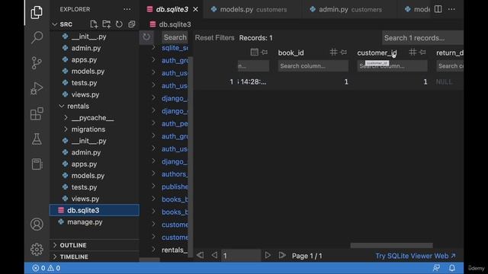Open Run and Debug view
The image size is (488, 274).
coord(37,88)
